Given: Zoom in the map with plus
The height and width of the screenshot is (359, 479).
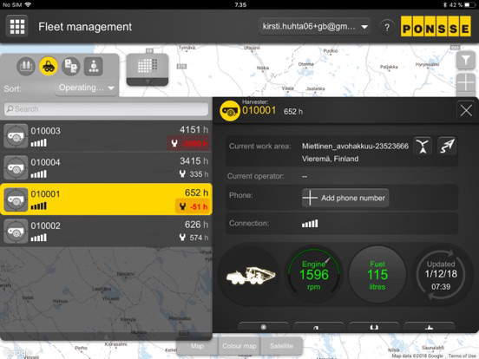Looking at the screenshot, I should click(466, 82).
